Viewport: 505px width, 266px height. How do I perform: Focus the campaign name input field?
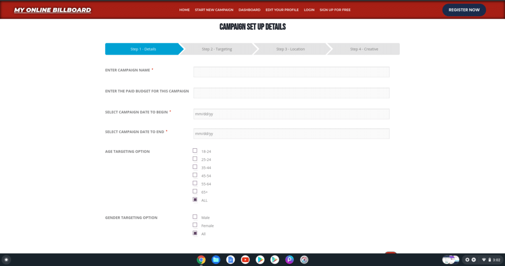(x=291, y=72)
